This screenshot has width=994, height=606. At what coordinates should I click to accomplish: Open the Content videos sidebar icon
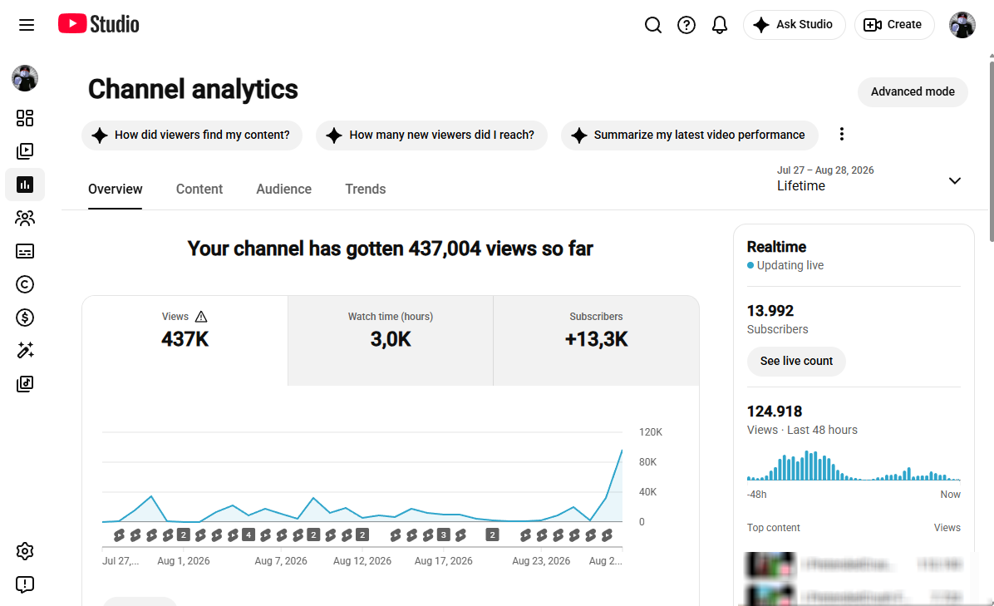(x=25, y=150)
